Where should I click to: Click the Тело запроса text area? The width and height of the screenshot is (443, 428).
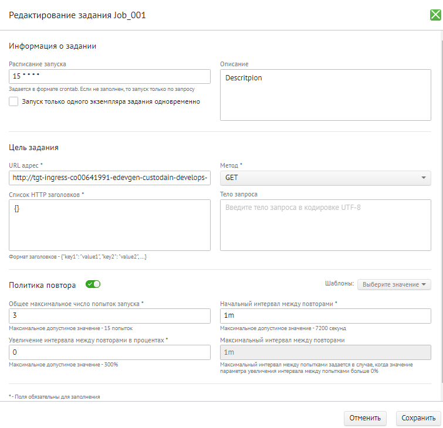[x=325, y=225]
